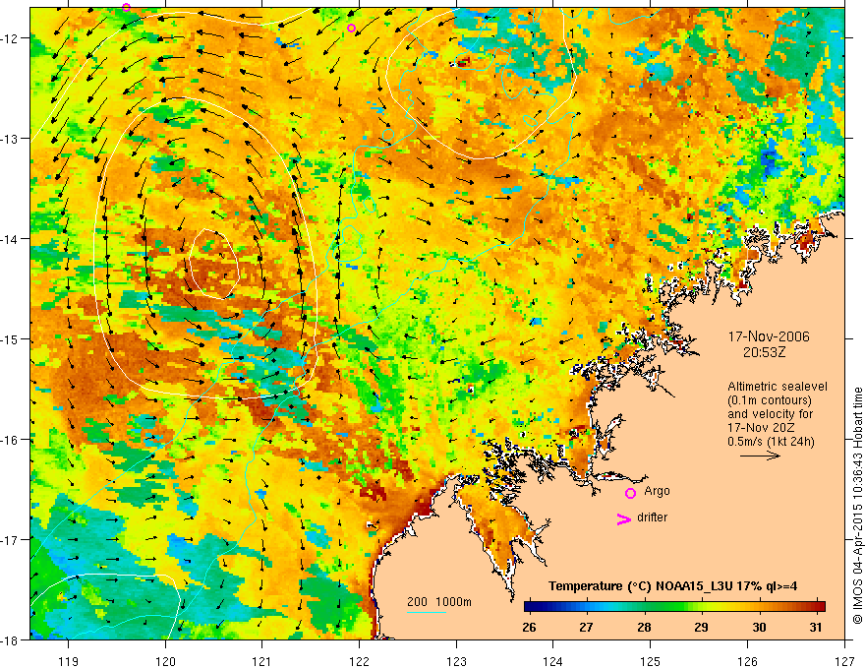Click the color bar value 29

(x=701, y=627)
